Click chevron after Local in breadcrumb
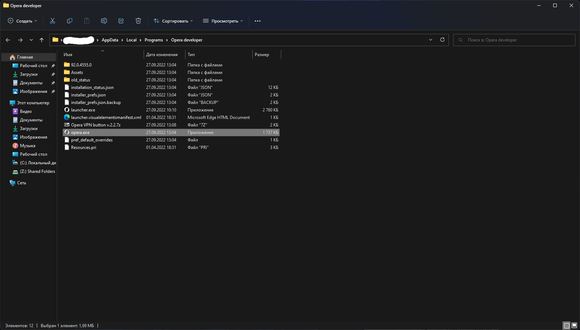Image resolution: width=580 pixels, height=330 pixels. [140, 40]
